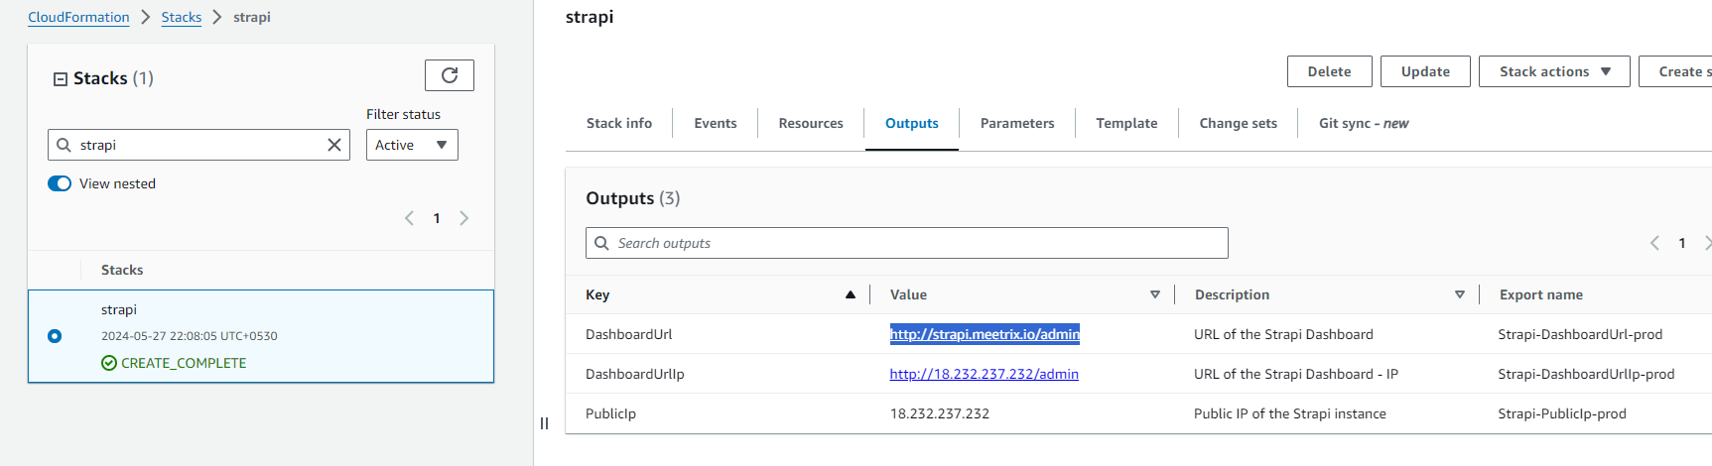Click the Search outputs field
The image size is (1712, 466).
[907, 243]
